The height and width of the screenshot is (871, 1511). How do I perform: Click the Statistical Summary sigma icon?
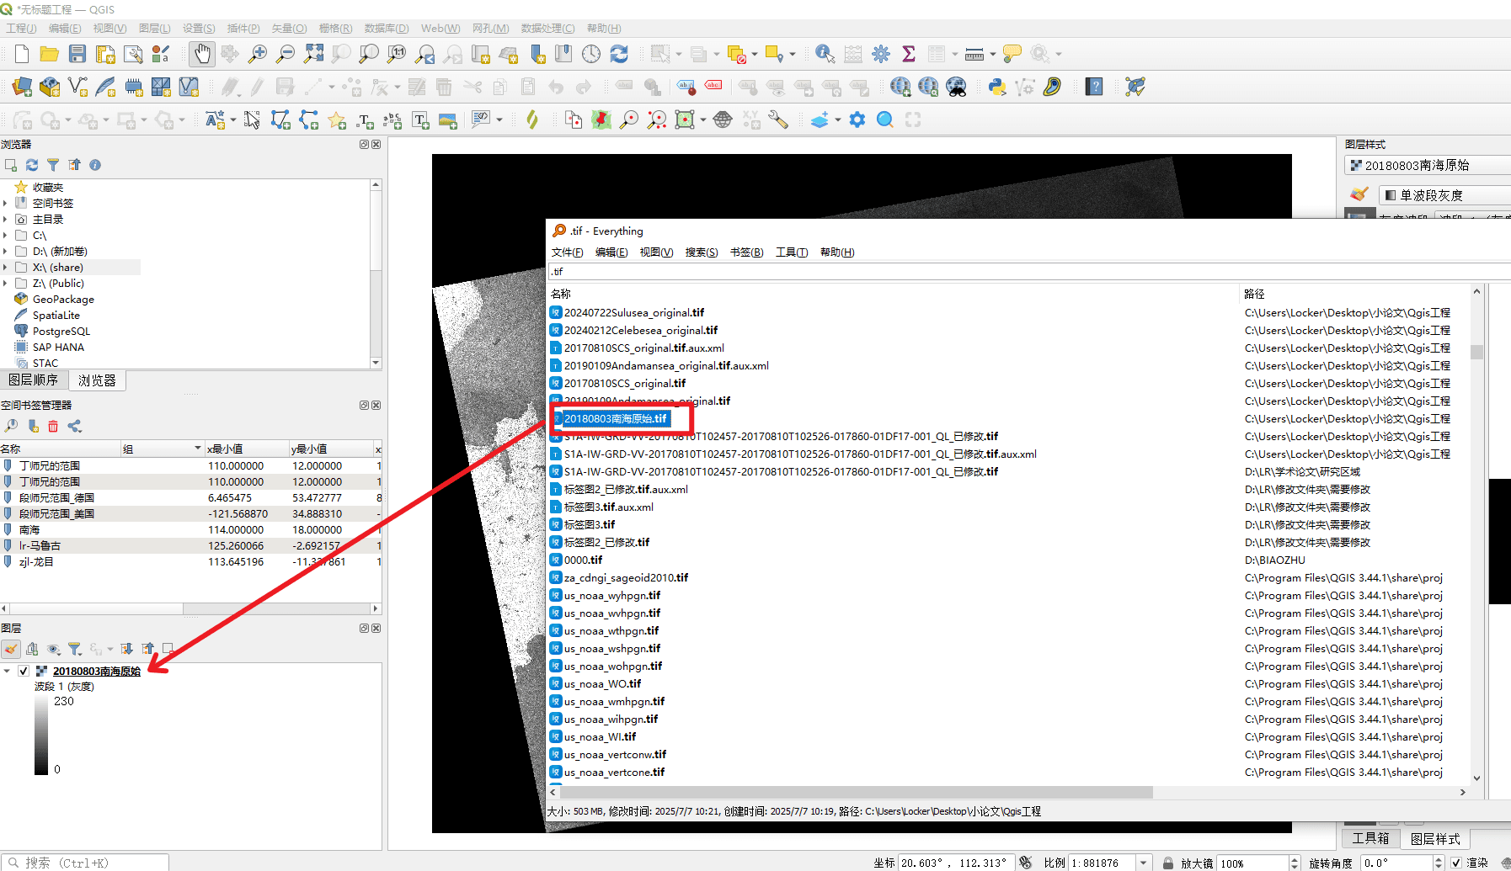click(x=909, y=54)
